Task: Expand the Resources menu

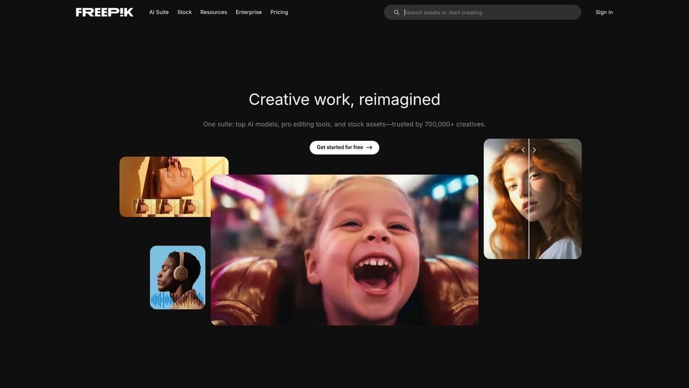Action: pos(213,12)
